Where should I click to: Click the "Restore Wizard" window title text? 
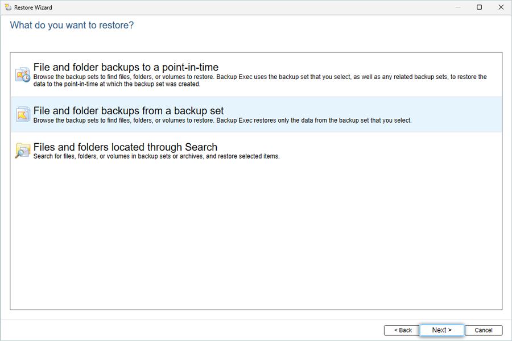(33, 7)
